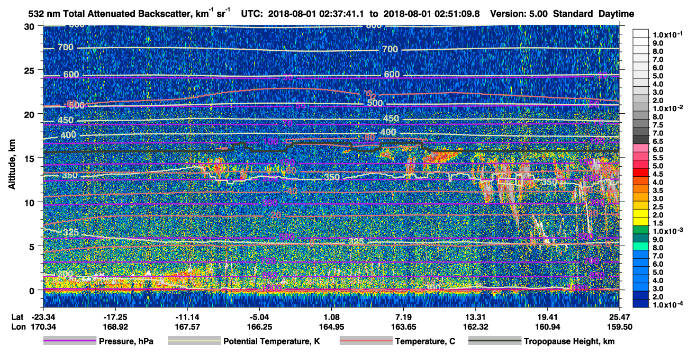Click the magenta '100' pressure contour label
The width and height of the screenshot is (688, 353).
pos(270,142)
